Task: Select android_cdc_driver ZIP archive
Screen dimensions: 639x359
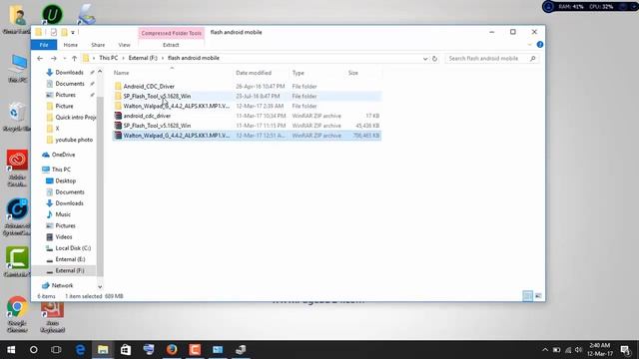Action: (247, 116)
